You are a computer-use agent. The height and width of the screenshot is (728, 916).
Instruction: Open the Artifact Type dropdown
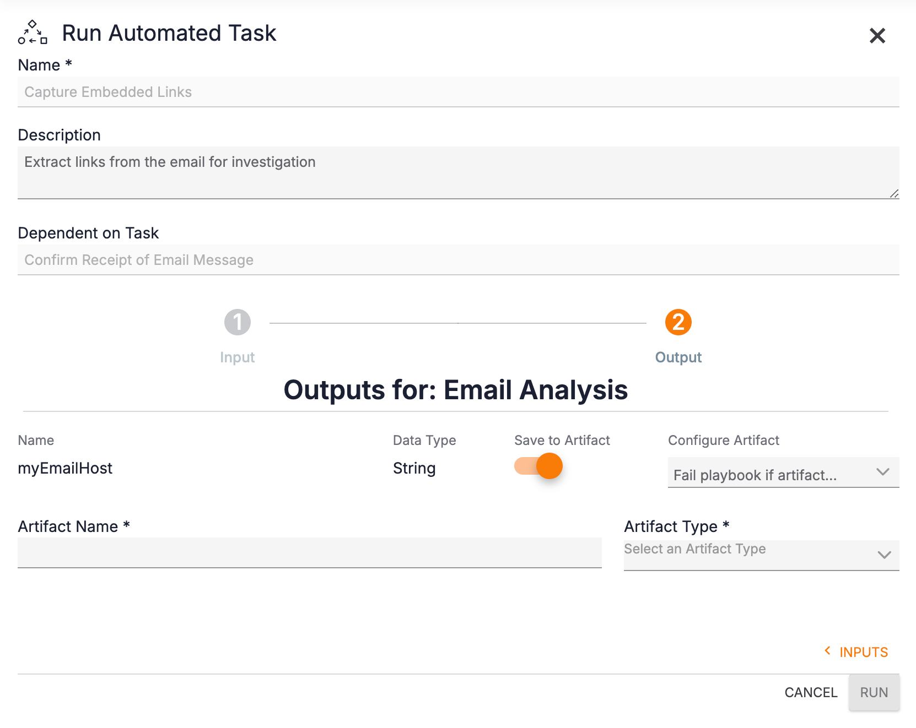[761, 555]
